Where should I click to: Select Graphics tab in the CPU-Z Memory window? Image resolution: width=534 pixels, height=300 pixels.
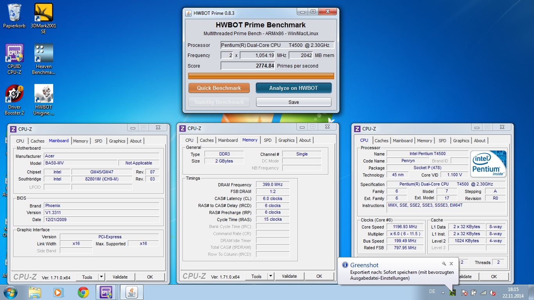pos(287,140)
